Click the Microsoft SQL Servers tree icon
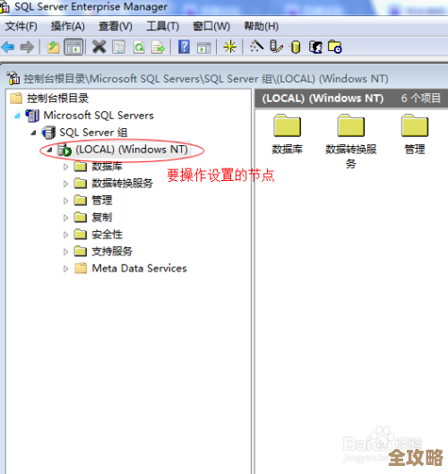 click(32, 116)
